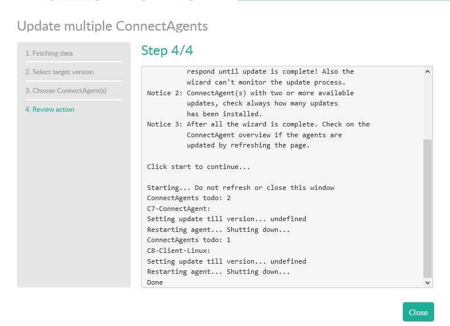Open the Select target version step
This screenshot has width=450, height=326.
(59, 72)
